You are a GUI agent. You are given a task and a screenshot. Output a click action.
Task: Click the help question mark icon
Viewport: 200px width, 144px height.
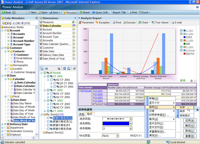point(197,7)
